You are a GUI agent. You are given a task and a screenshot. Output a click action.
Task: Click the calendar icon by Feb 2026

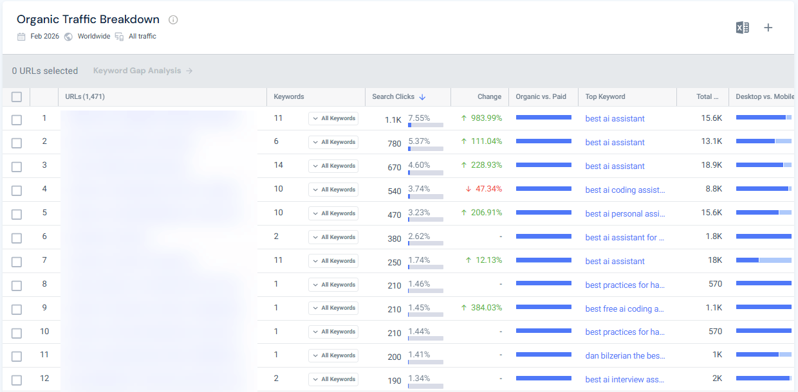[21, 37]
